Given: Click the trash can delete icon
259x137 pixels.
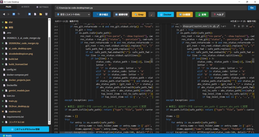Looking at the screenshot, I should 47,14.
